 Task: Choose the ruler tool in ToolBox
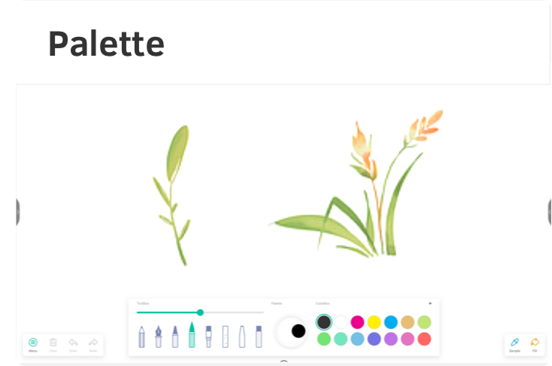tap(225, 336)
